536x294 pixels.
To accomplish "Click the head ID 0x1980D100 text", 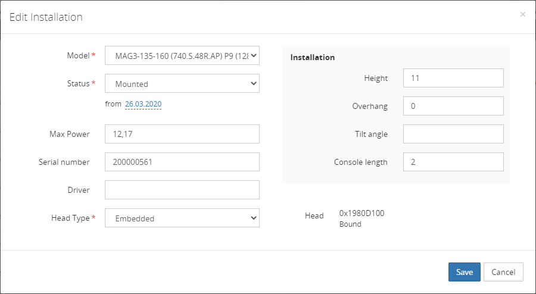I will point(362,213).
